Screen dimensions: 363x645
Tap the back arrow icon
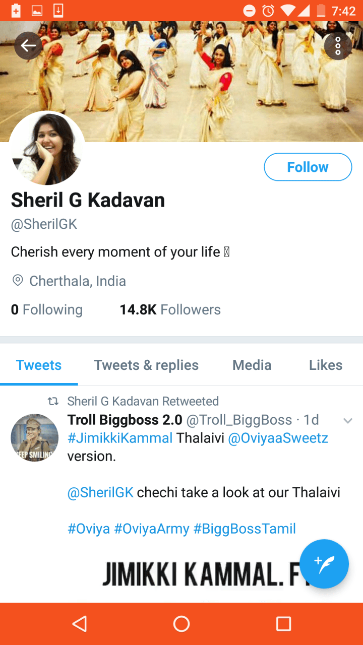(x=28, y=46)
